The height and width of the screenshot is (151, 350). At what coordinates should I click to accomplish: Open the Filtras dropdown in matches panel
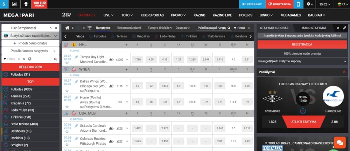tap(242, 28)
